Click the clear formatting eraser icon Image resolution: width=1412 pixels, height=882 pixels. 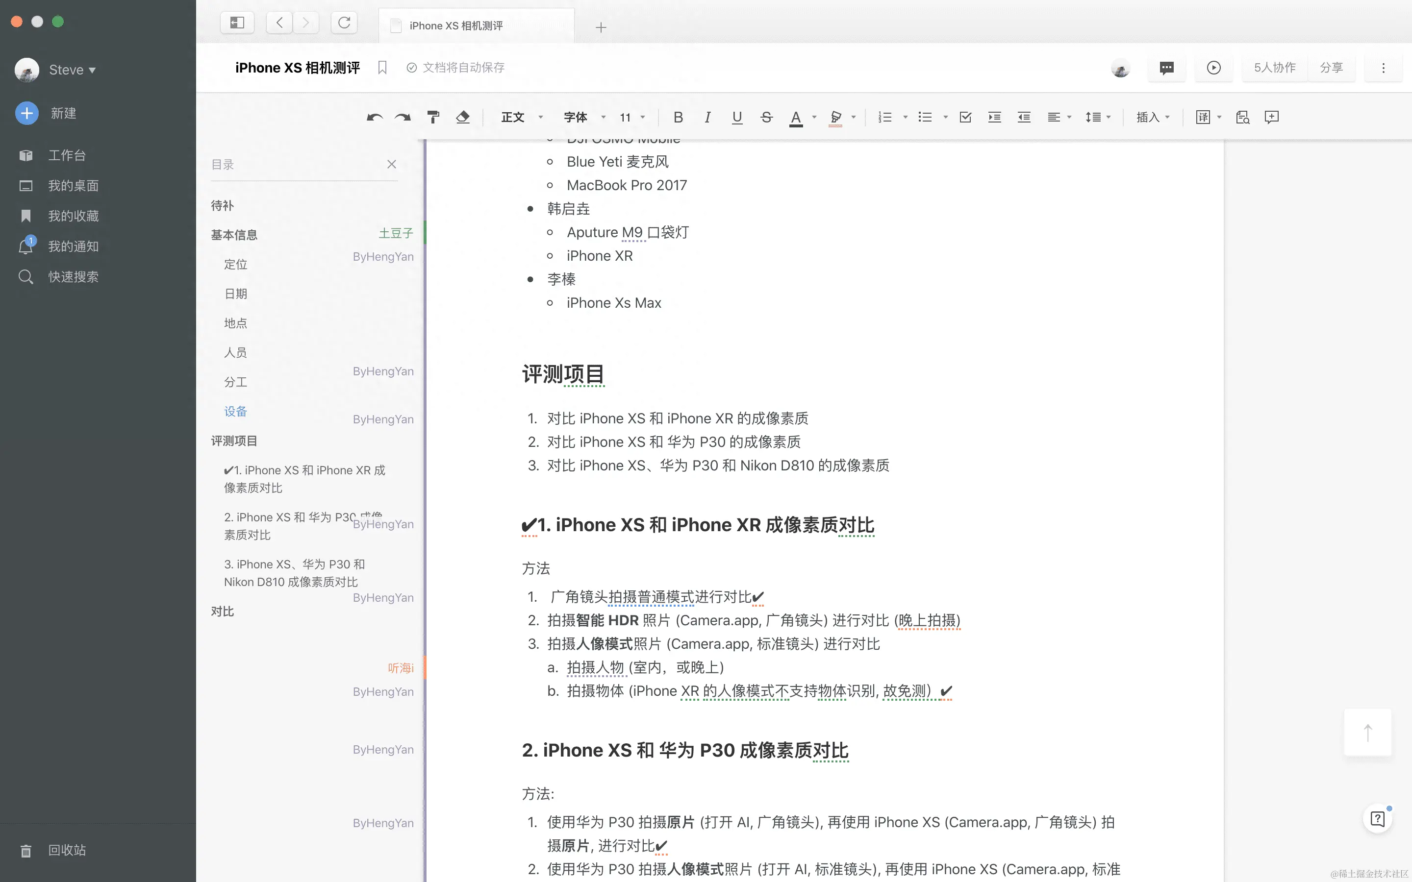tap(463, 117)
